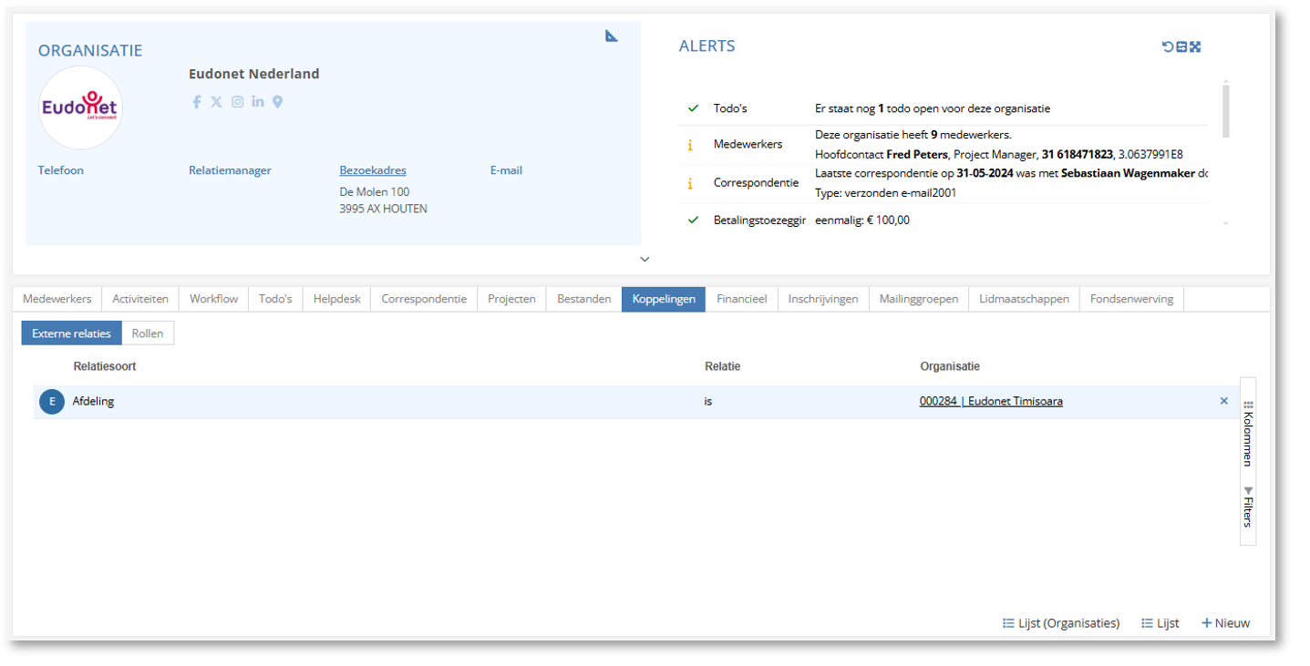Viewport: 1310px width, 666px height.
Task: Click the round E badge on Afdeling row
Action: tap(52, 401)
